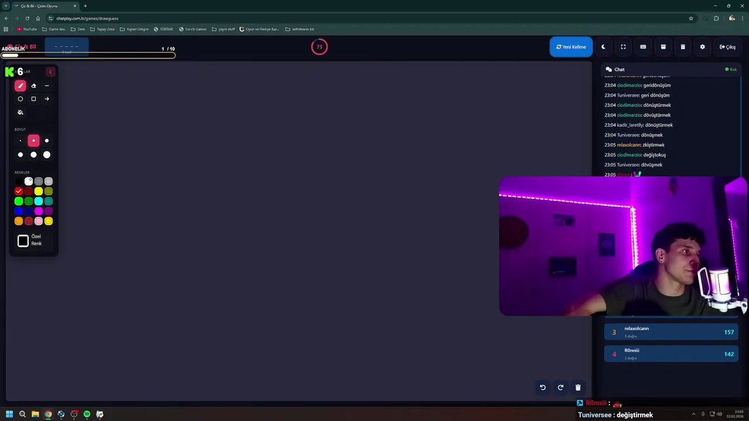Screen dimensions: 749x421
Task: Open Spotify from the taskbar
Action: tap(87, 414)
